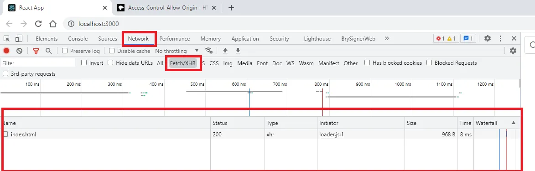Click the browser home button
The image size is (535, 171).
coord(52,24)
